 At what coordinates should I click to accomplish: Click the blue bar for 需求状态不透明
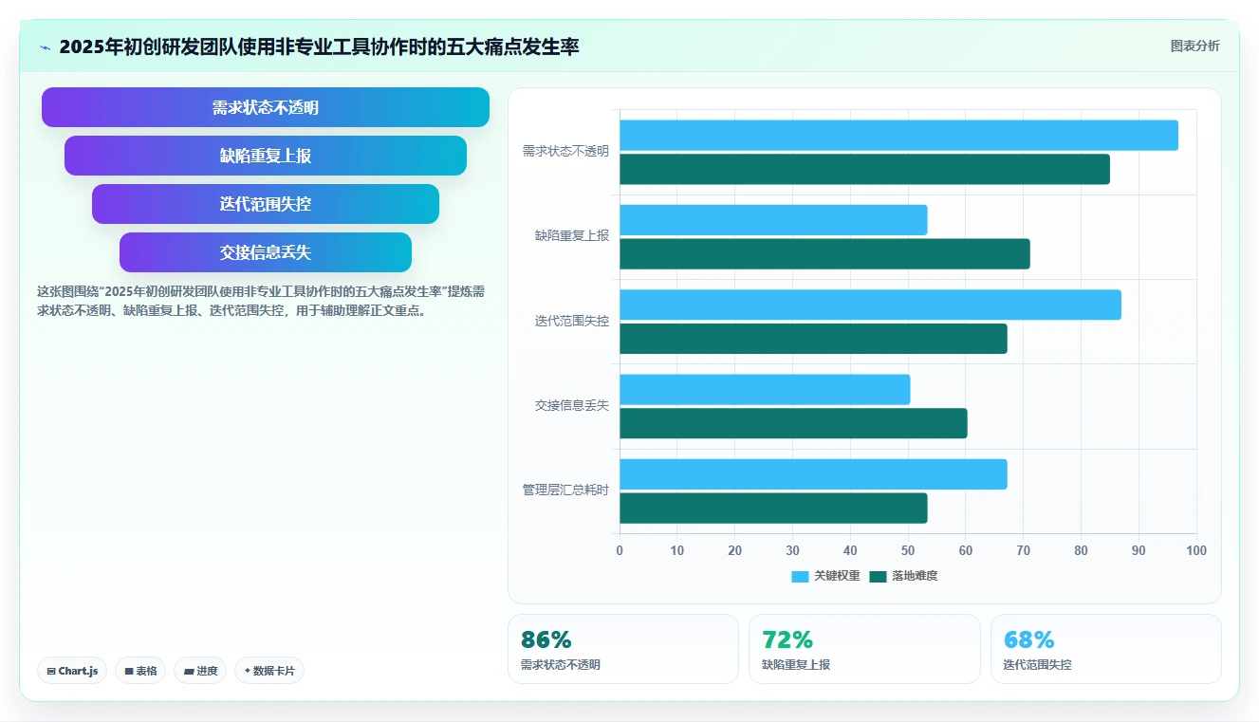click(898, 135)
